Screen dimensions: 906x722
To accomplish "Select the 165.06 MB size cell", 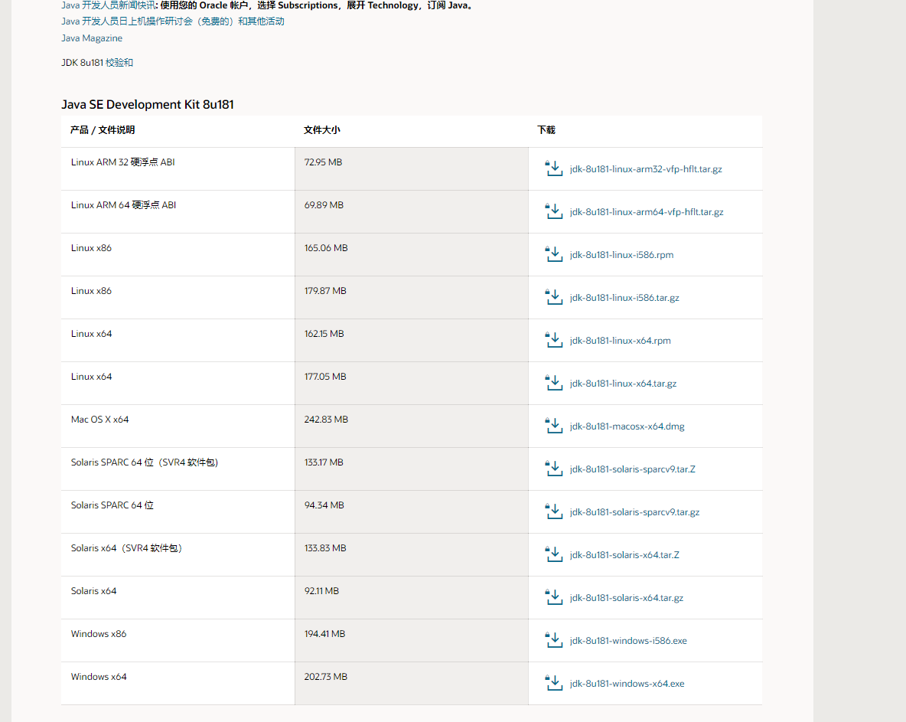I will click(412, 254).
